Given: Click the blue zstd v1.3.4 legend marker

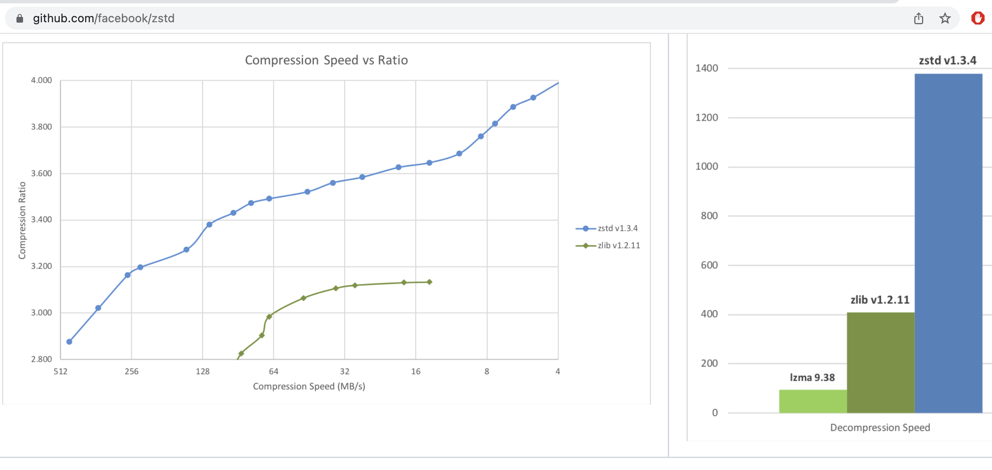Looking at the screenshot, I should pos(585,228).
